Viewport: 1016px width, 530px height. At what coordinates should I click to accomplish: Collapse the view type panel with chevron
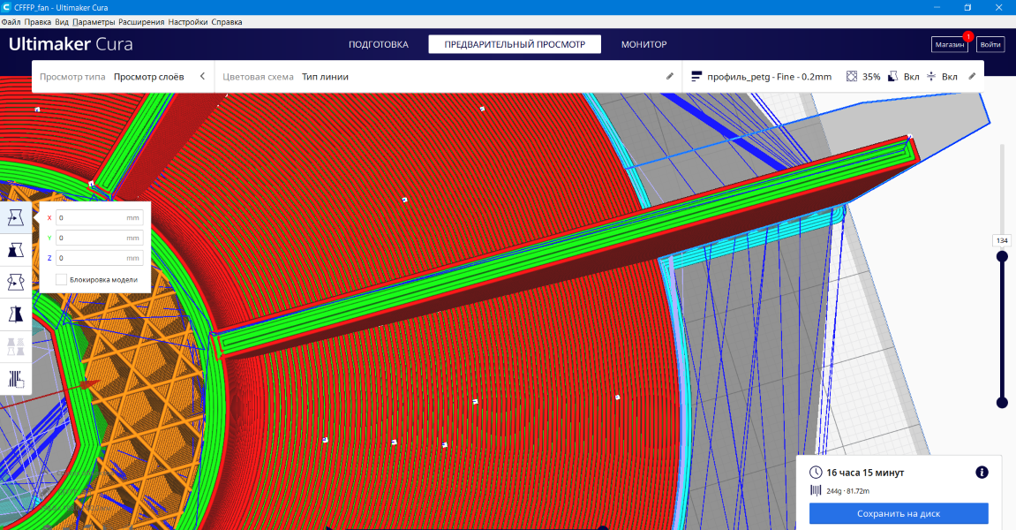click(202, 77)
